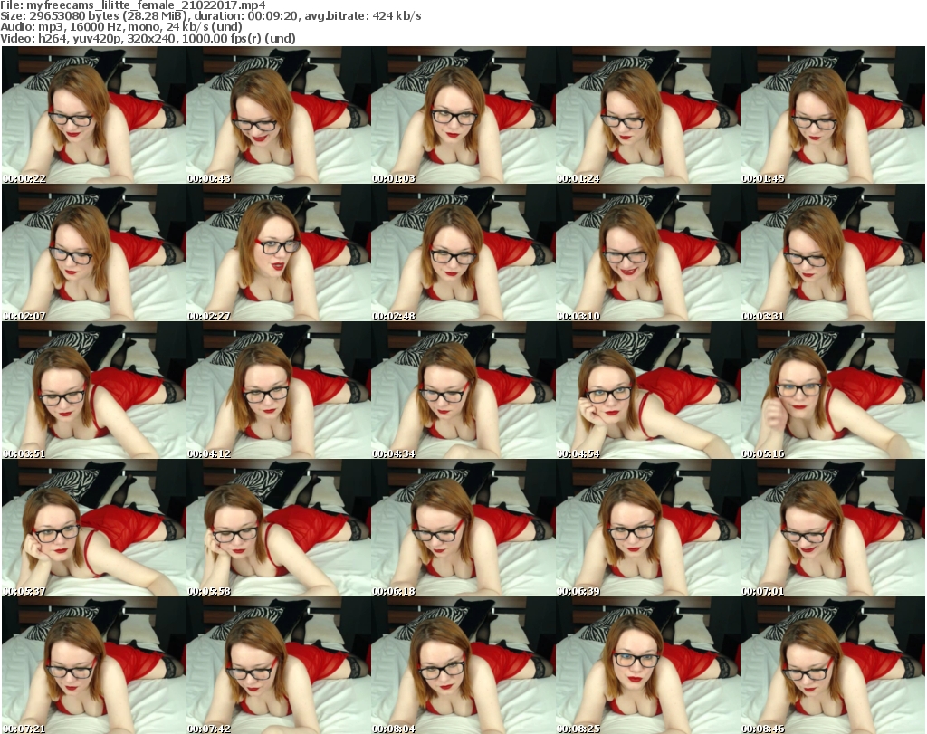The height and width of the screenshot is (734, 927).
Task: Click the 'File:' name header line
Action: [133, 5]
